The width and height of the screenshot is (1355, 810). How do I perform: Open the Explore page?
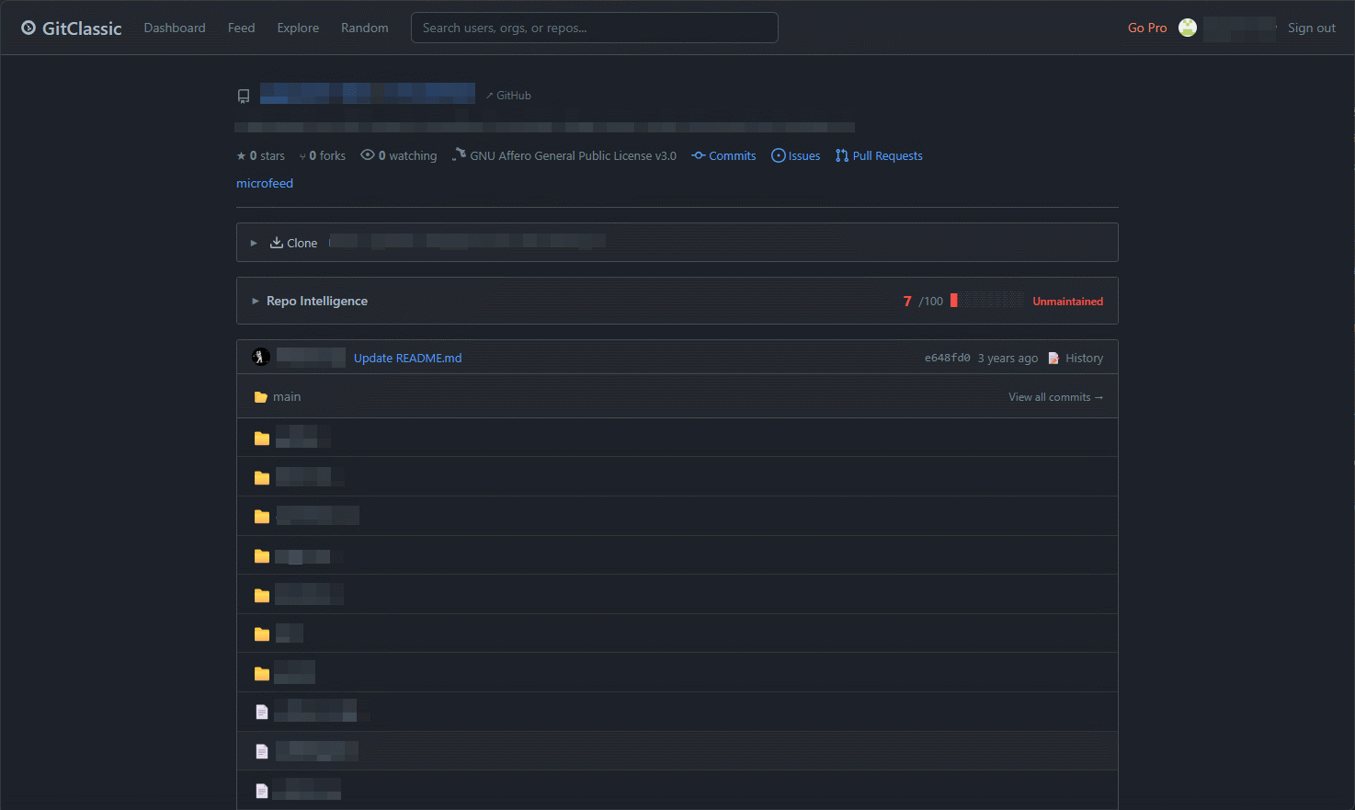[298, 28]
